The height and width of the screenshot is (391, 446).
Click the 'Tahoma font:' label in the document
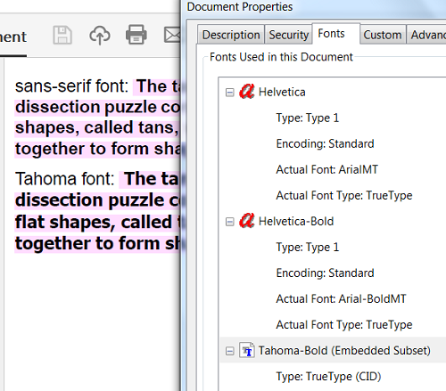click(x=65, y=179)
